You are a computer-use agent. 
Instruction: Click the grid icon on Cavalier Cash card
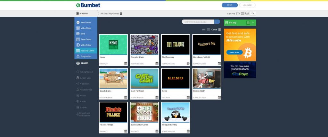157,64
